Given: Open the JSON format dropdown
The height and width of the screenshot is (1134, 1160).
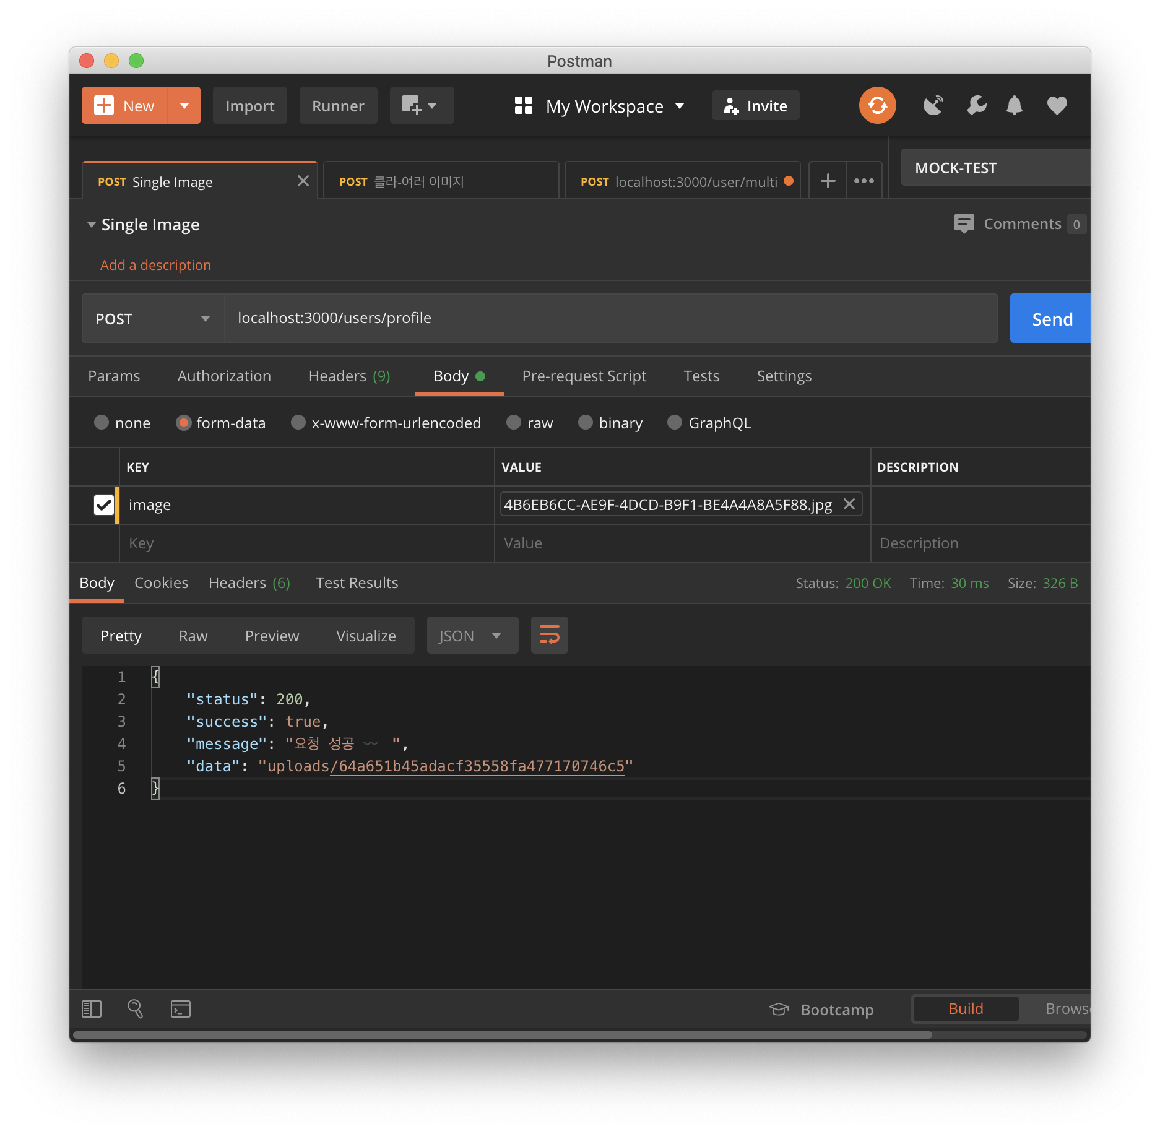Looking at the screenshot, I should coord(472,635).
